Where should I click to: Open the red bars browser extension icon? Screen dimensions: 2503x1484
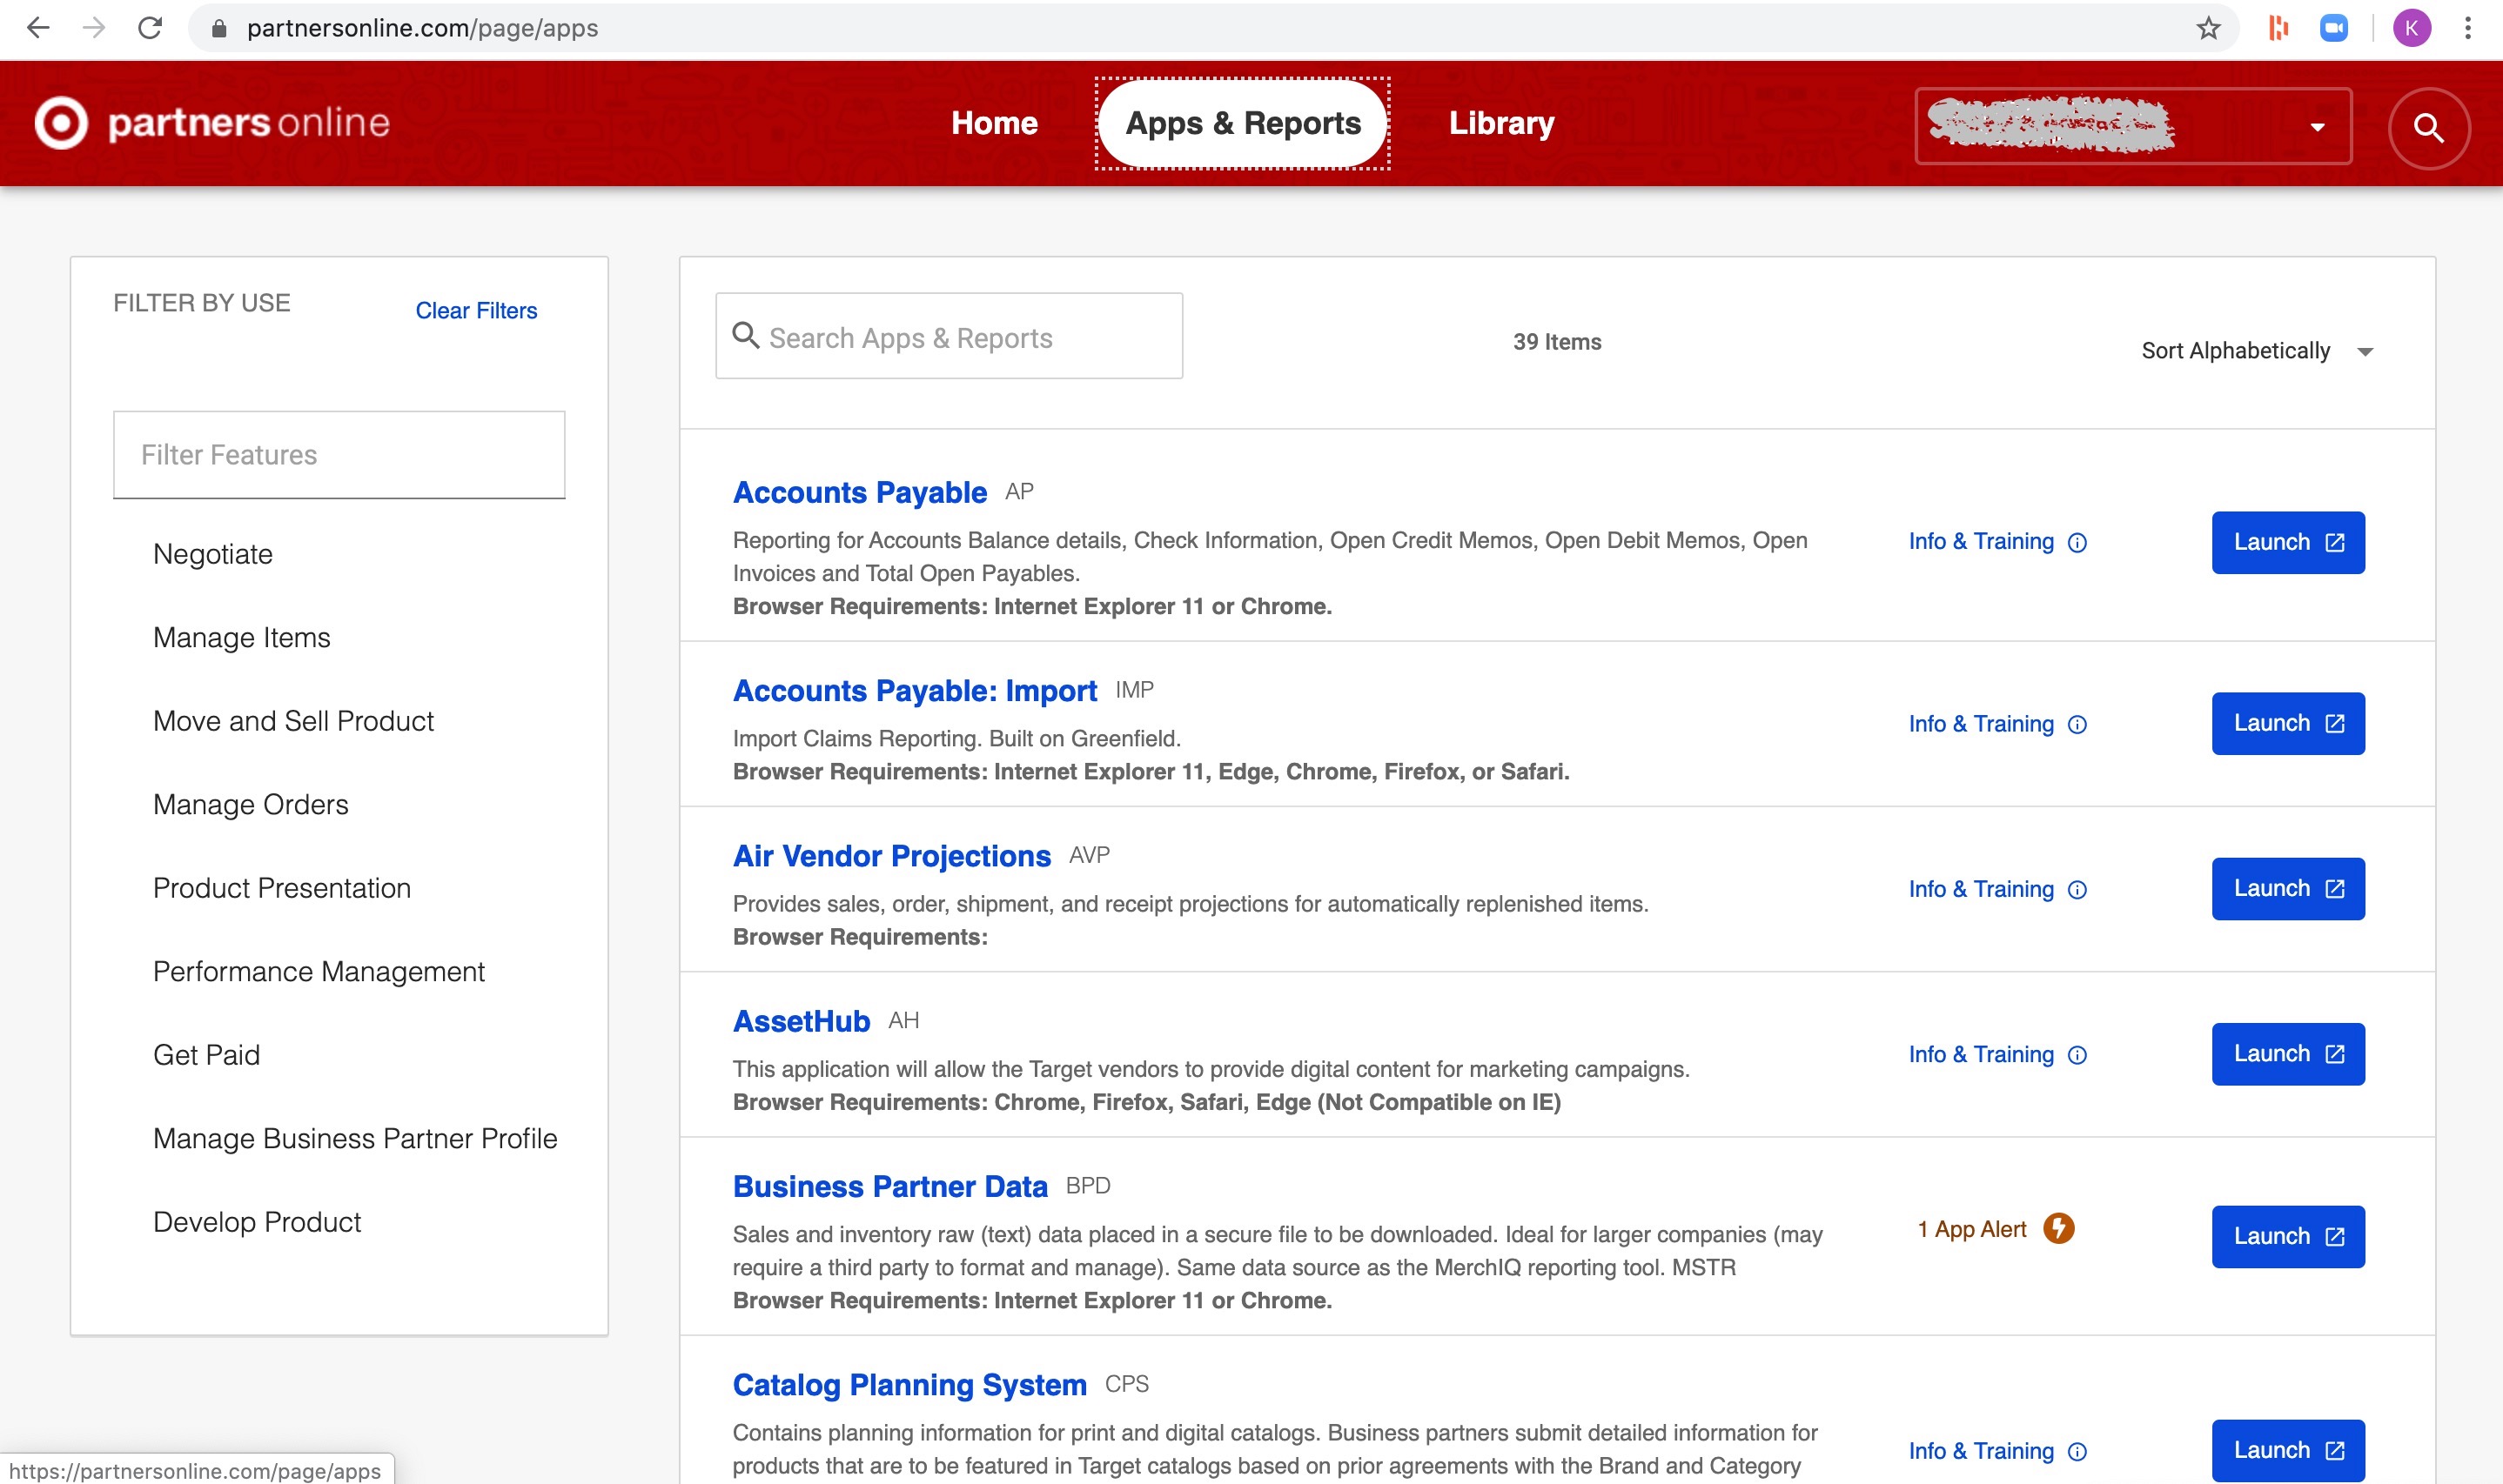pyautogui.click(x=2278, y=28)
